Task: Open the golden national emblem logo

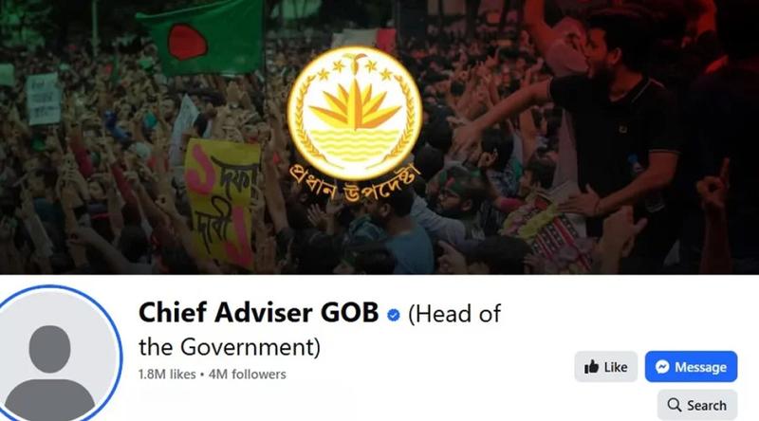Action: tap(355, 113)
